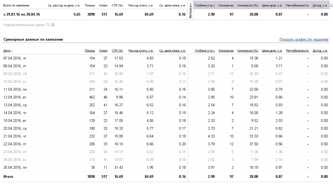This screenshot has width=333, height=184.
Task: Select the 12.04.2016, вт row date
Action: coord(14,97)
